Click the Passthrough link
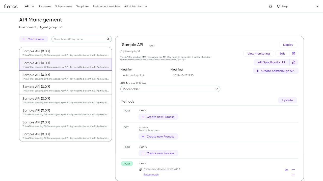Screen dimensions: 323x181 (x=151, y=174)
